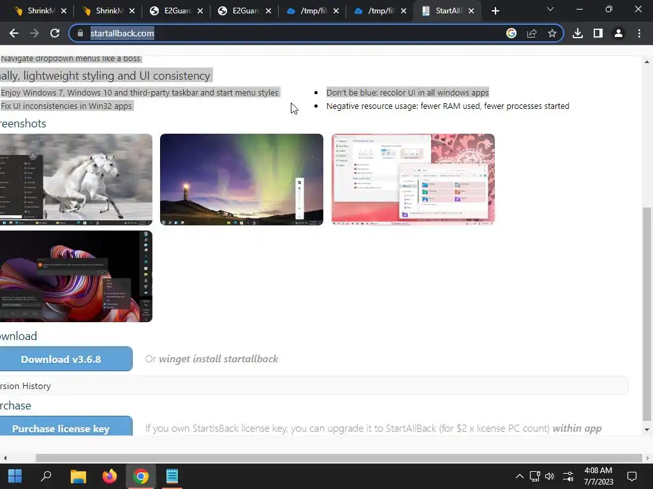Open the Windows Start menu

[x=15, y=476]
